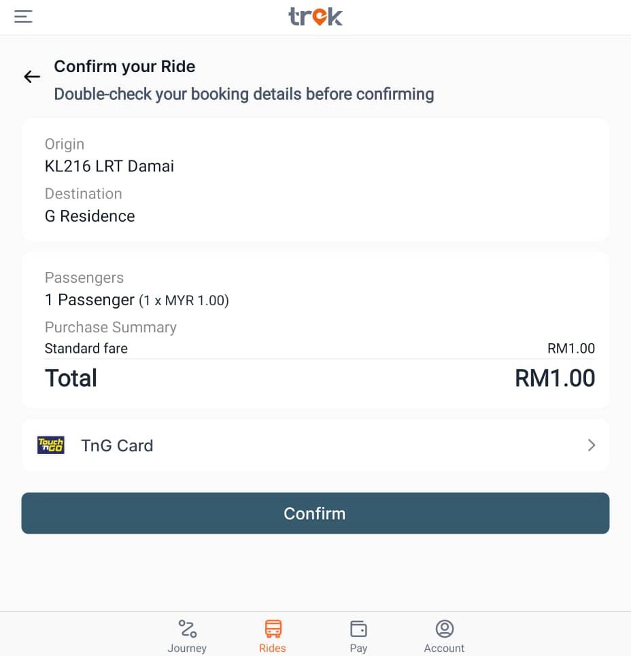Tap the origin KL216 LRT Damai
This screenshot has height=656, width=631.
pos(109,166)
